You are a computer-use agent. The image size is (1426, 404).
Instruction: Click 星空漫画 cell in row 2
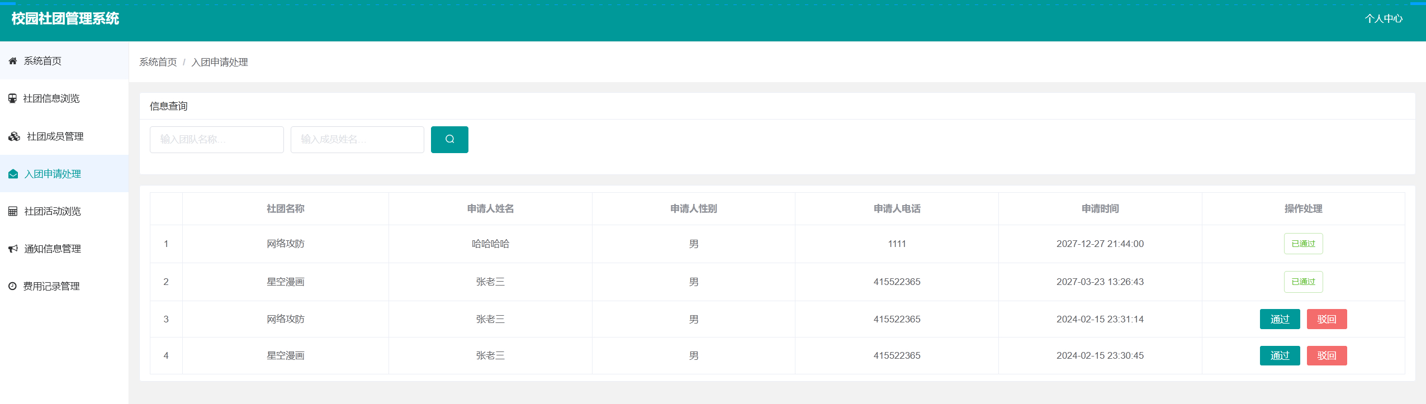286,282
